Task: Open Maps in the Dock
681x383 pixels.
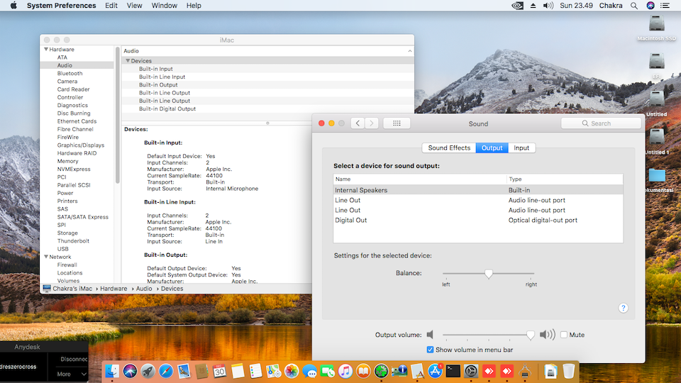Action: click(274, 371)
